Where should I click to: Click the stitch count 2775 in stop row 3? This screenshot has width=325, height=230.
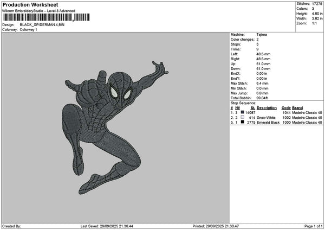point(251,123)
